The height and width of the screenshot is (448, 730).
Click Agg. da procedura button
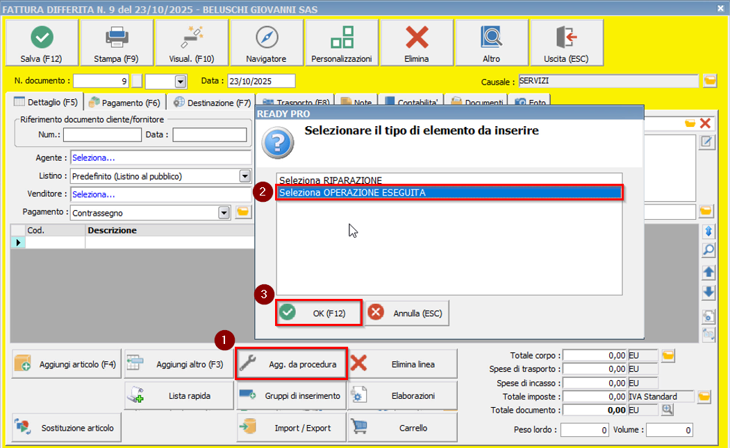pos(292,364)
